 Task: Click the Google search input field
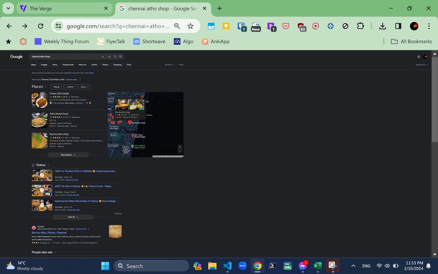tap(65, 57)
